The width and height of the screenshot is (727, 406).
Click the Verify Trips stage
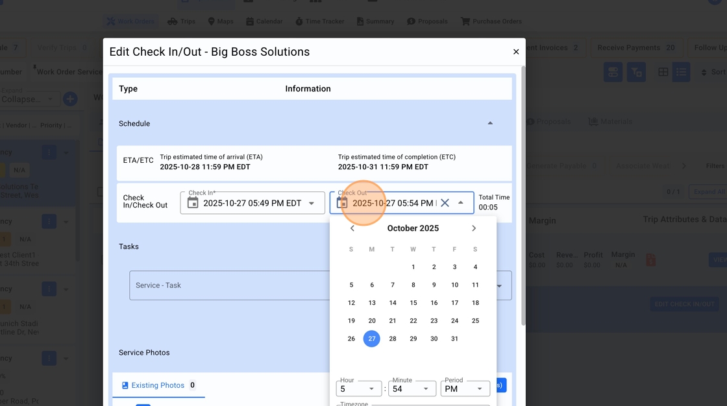[62, 48]
